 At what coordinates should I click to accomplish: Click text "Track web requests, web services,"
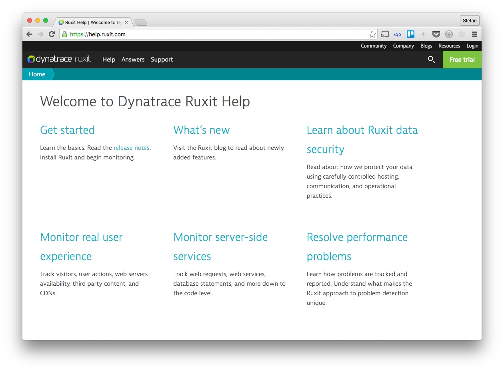pos(220,274)
